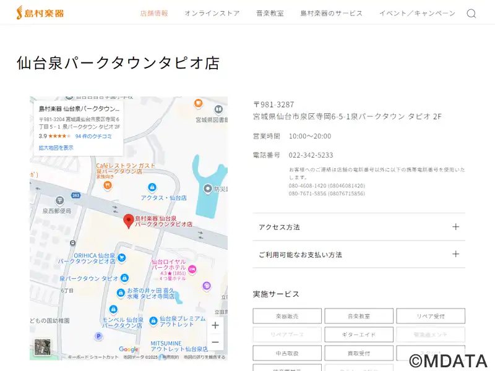The image size is (495, 371).
Task: Click the キーボード ショートカット map link
Action: [x=93, y=357]
